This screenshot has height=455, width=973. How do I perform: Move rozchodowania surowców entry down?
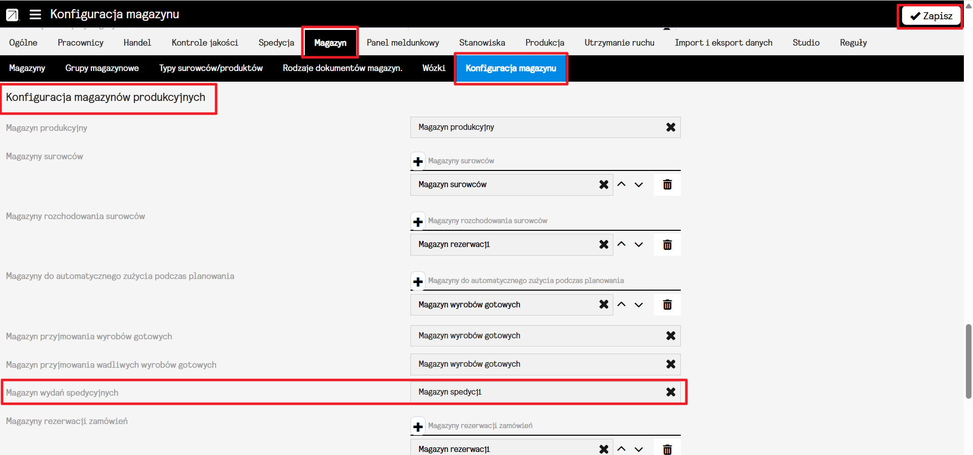click(x=639, y=244)
